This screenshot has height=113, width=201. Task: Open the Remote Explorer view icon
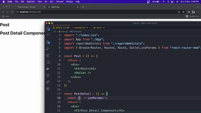coord(48,62)
